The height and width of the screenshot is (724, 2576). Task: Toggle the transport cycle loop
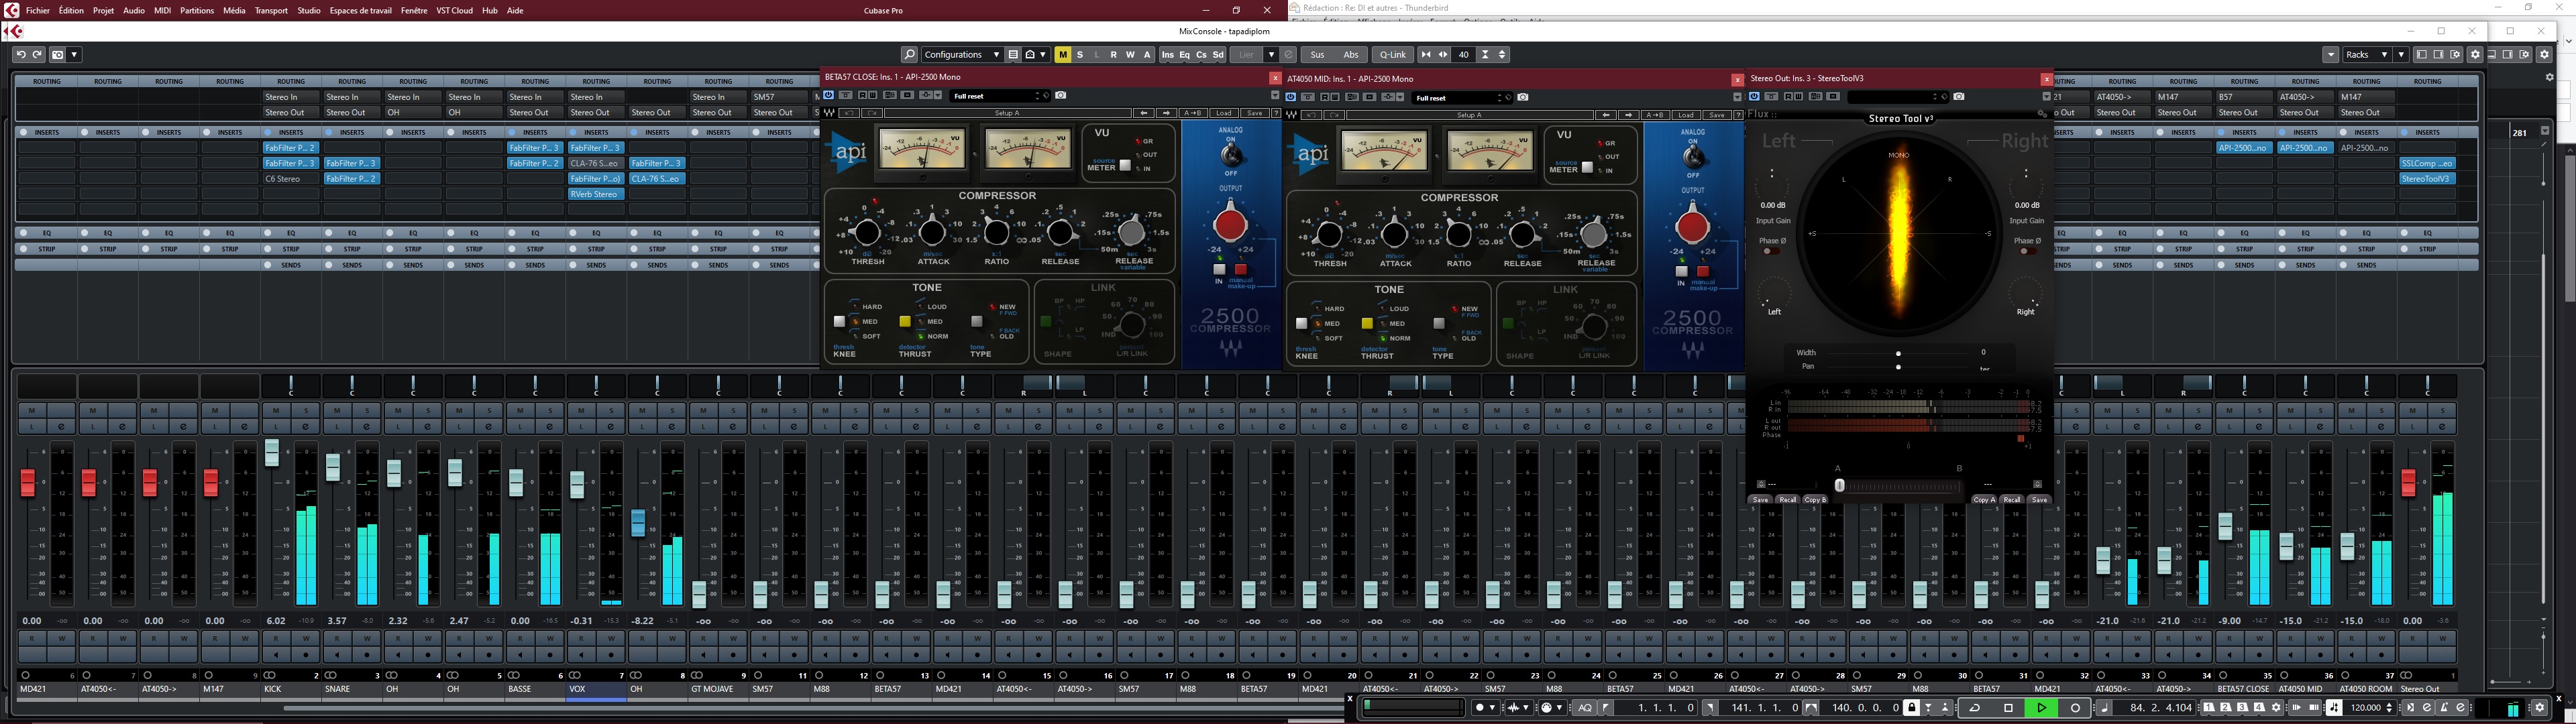click(x=1975, y=708)
